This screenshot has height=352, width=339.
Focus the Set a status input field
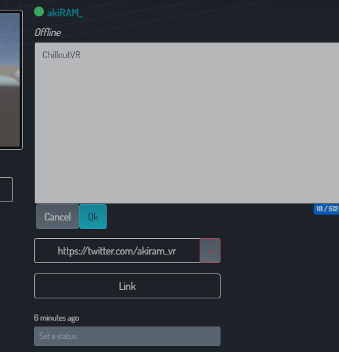tap(128, 336)
